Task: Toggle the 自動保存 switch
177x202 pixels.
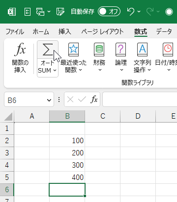Action: pyautogui.click(x=109, y=12)
